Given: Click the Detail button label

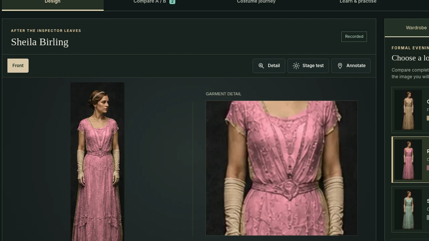Looking at the screenshot, I should tap(274, 66).
